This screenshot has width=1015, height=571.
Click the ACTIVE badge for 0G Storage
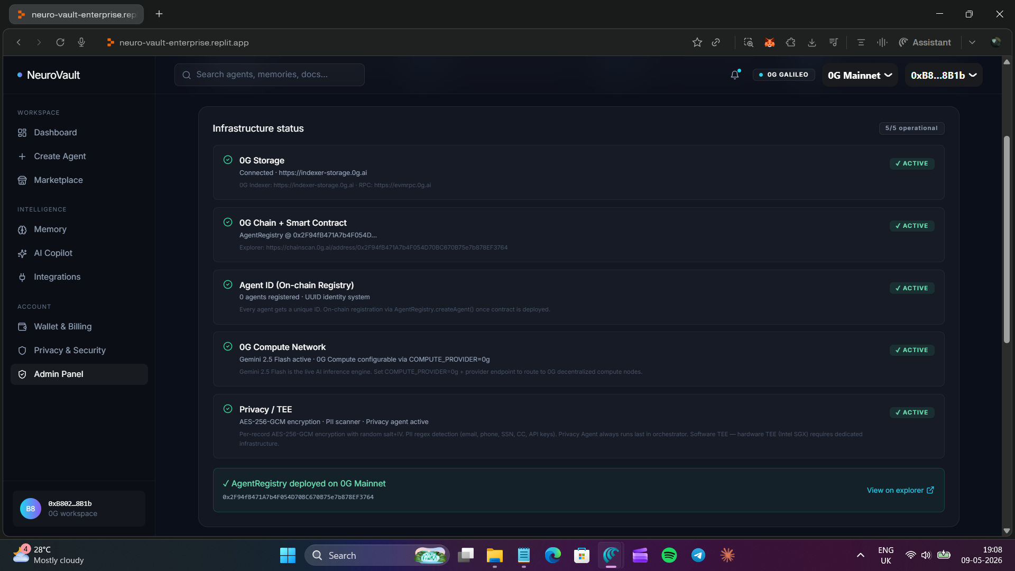(x=912, y=164)
